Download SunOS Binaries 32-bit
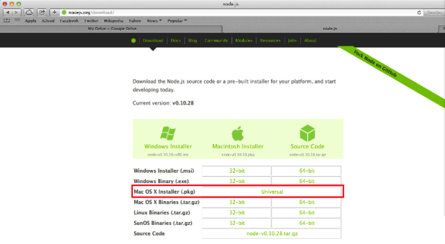 (x=237, y=223)
